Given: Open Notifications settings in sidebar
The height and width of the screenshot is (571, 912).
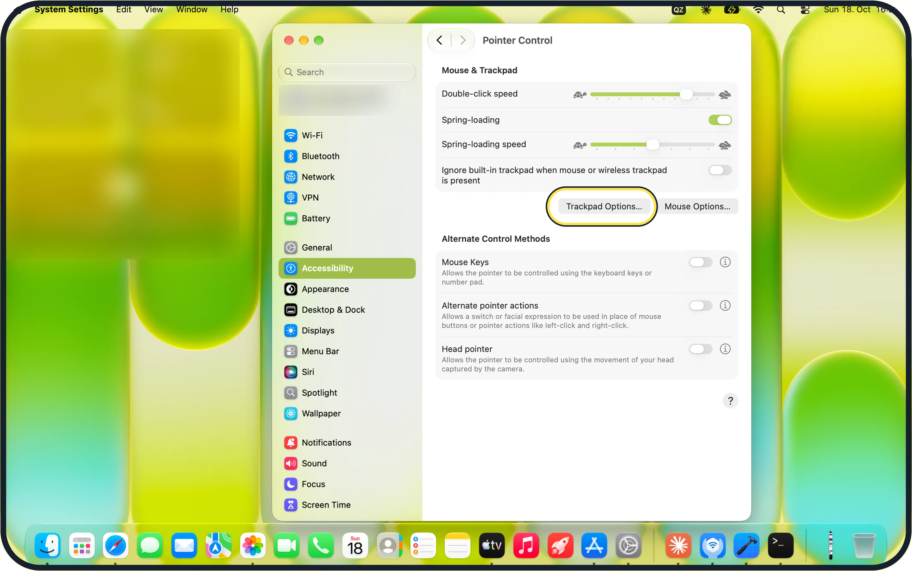Looking at the screenshot, I should (347, 443).
